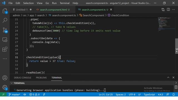Open the Manage settings gear
178x100 pixels.
click(x=5, y=87)
